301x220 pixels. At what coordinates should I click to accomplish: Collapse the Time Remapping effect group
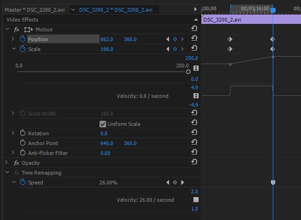[8, 172]
